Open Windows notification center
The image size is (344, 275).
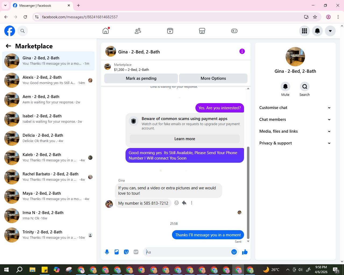point(336,270)
